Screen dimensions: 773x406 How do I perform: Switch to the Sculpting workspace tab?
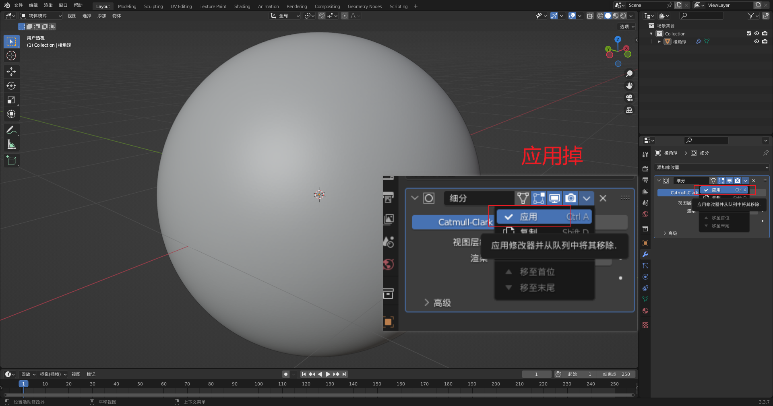click(153, 6)
